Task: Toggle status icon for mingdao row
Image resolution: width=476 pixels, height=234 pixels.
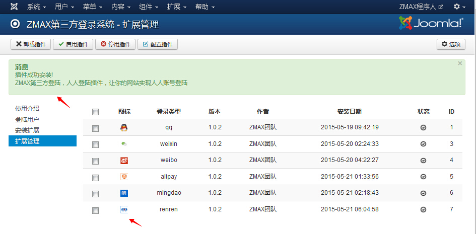Action: (423, 193)
